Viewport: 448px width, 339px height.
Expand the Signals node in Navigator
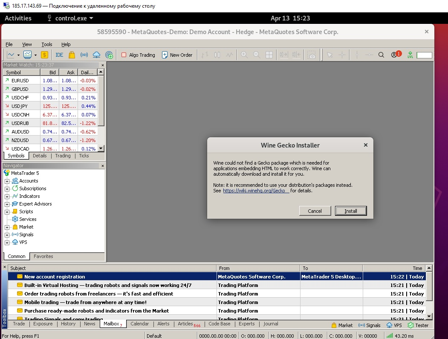pos(7,235)
